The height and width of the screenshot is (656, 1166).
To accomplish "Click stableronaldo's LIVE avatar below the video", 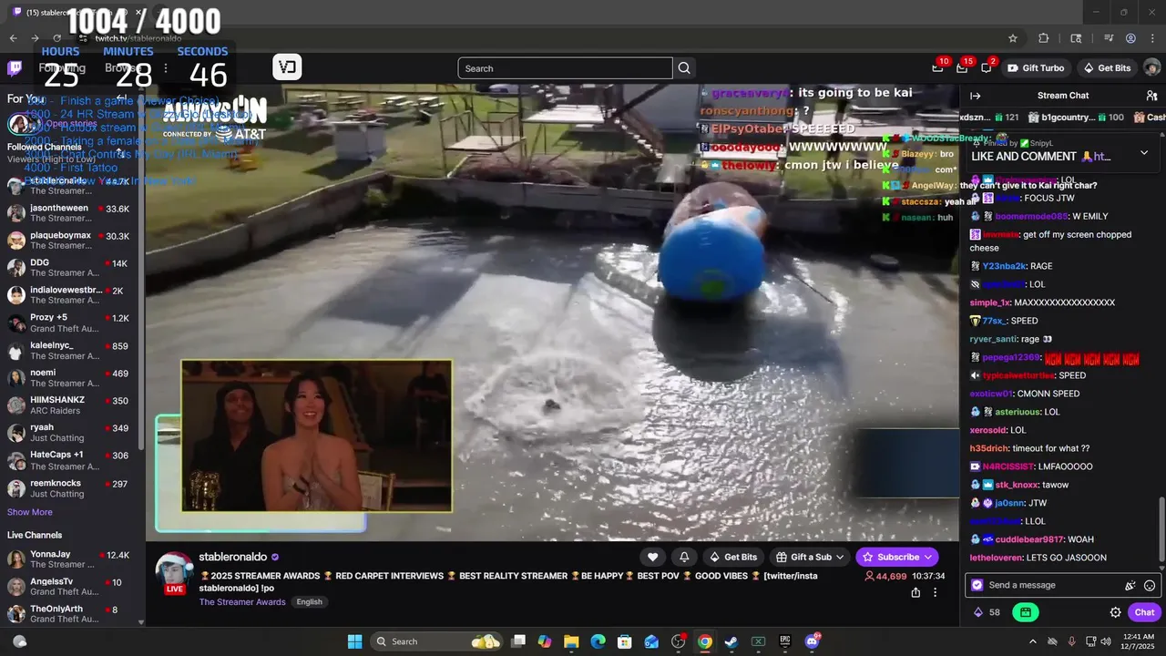I will (x=175, y=574).
